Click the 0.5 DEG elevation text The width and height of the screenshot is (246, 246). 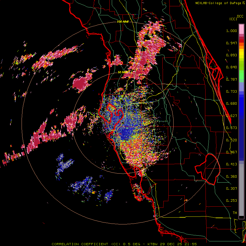tap(132, 244)
